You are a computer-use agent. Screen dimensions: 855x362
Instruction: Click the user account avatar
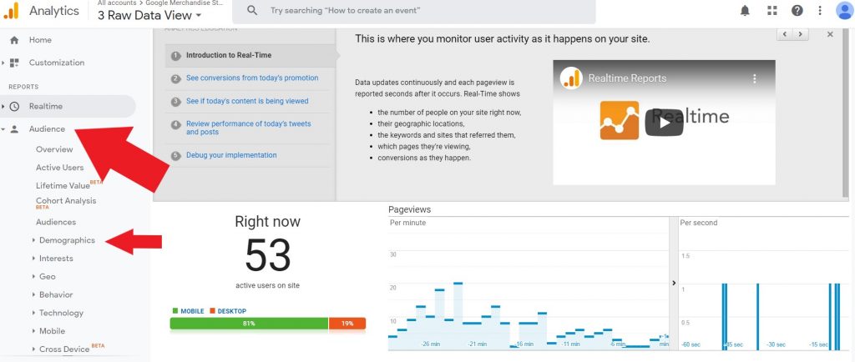(844, 10)
